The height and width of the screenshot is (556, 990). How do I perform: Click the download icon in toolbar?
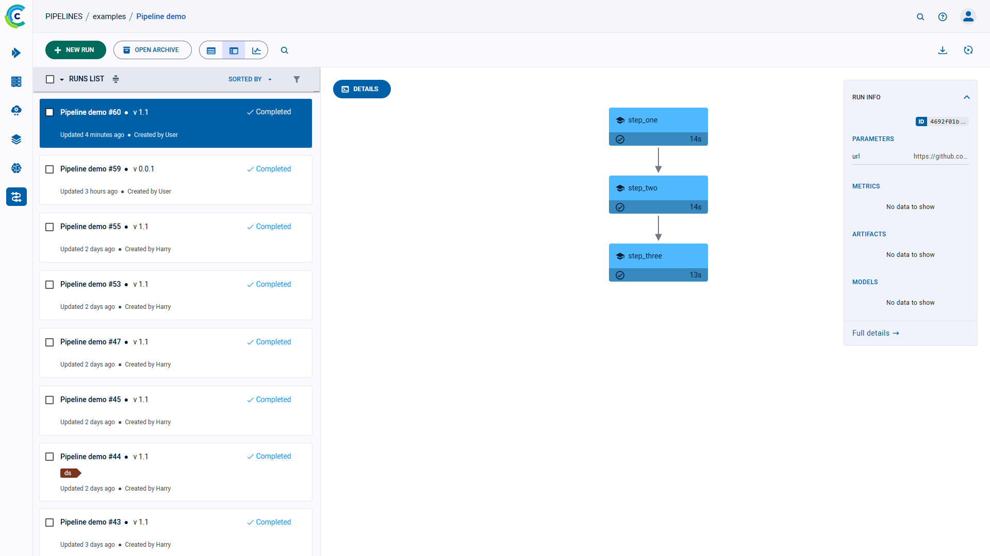pyautogui.click(x=943, y=50)
